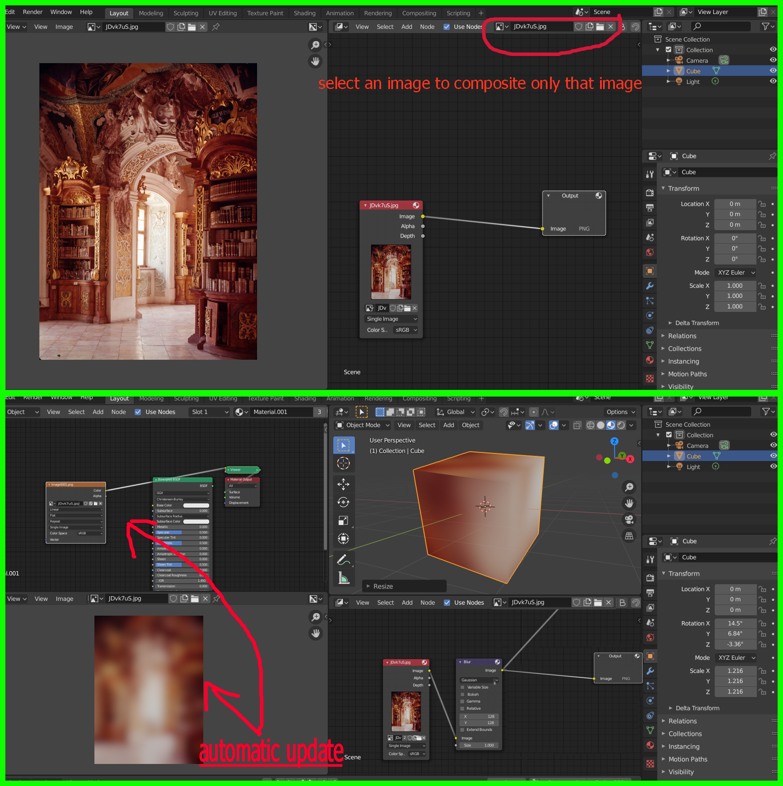The image size is (783, 786).
Task: Open the Add menu in the 3D viewport header
Action: 448,425
